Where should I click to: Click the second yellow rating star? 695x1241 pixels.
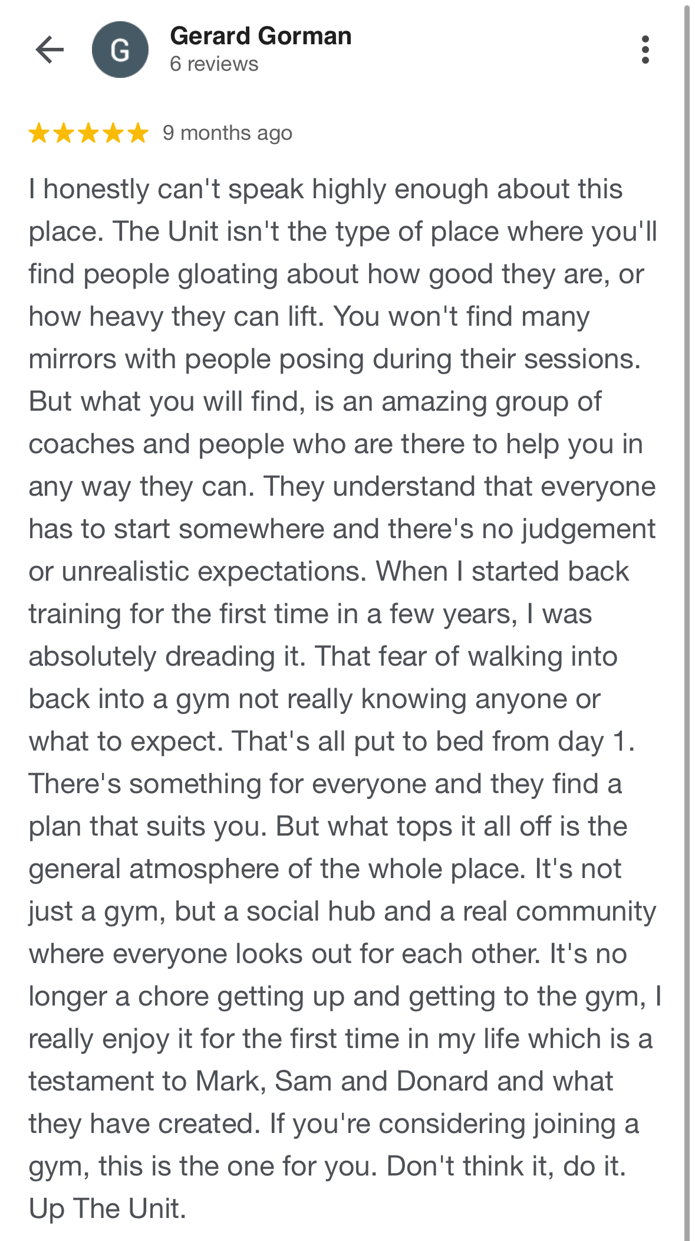pos(64,133)
